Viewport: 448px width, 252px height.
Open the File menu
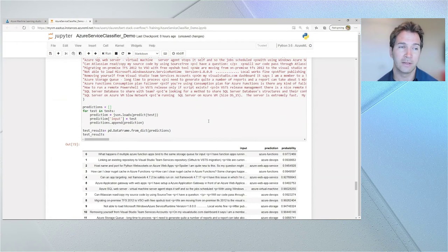coord(53,45)
